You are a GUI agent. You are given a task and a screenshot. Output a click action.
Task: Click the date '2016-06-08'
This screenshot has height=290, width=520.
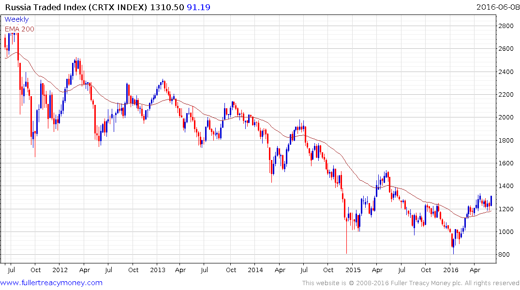[x=498, y=7]
